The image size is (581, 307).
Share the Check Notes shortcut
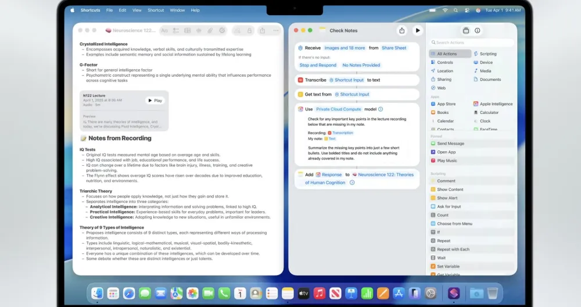click(402, 30)
